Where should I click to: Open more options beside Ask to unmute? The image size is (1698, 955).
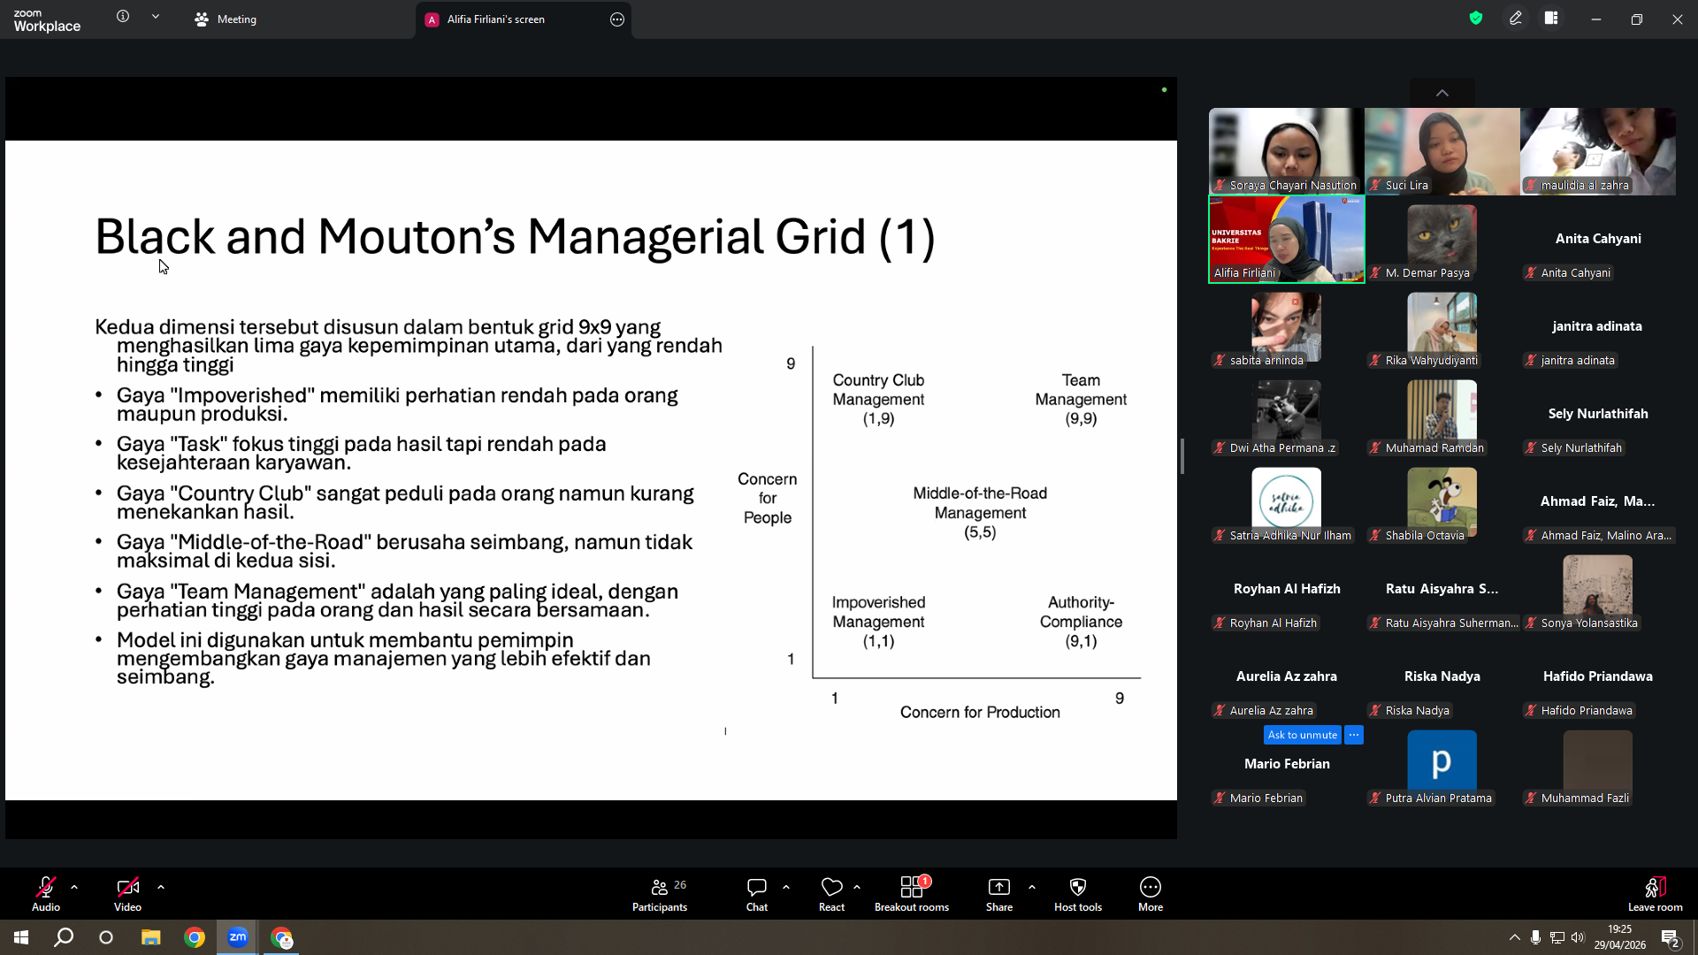(x=1354, y=735)
